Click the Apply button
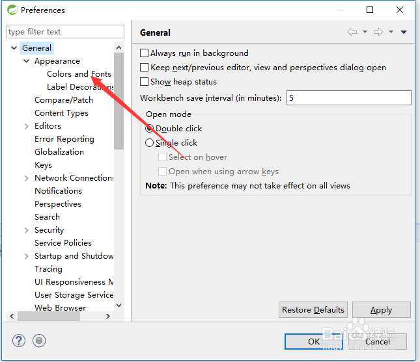The height and width of the screenshot is (362, 420). pos(382,309)
